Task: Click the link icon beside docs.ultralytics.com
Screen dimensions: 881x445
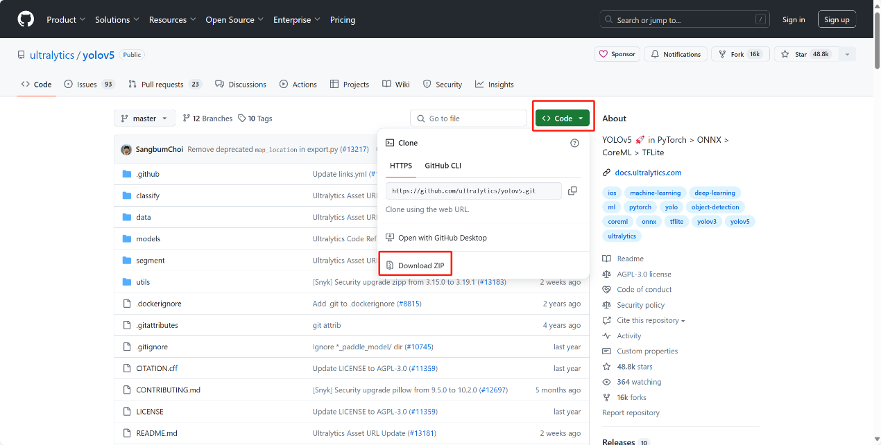Action: (x=607, y=173)
